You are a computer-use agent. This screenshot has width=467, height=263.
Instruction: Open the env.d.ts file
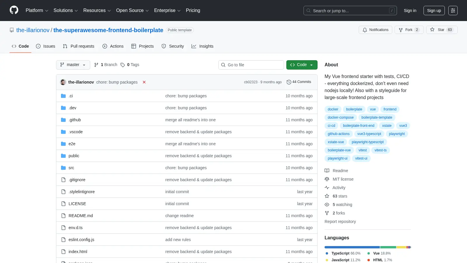76,228
